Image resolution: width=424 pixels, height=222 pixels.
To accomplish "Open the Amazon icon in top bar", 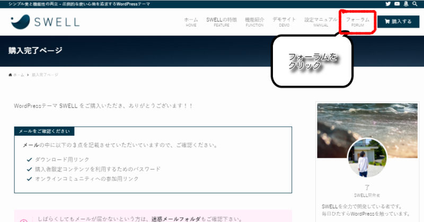I will 406,4.
